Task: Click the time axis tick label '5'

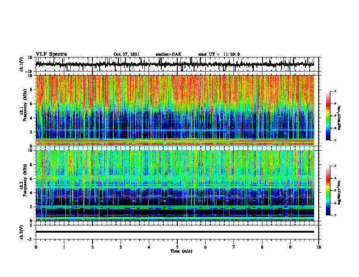Action: click(177, 247)
